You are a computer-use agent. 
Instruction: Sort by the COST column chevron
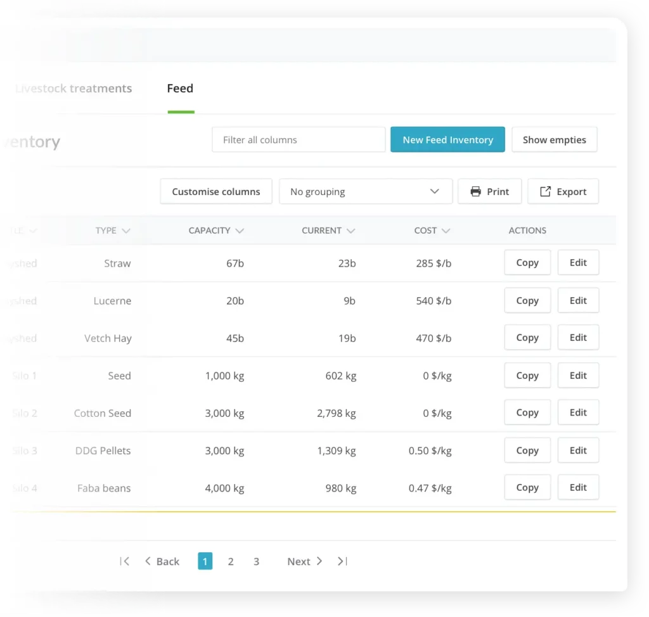pyautogui.click(x=446, y=231)
